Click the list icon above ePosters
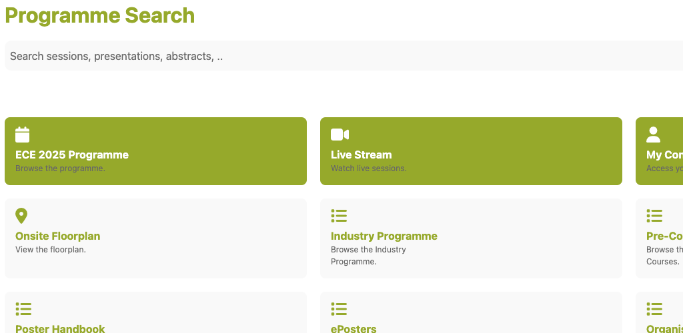This screenshot has height=333, width=683. [339, 309]
